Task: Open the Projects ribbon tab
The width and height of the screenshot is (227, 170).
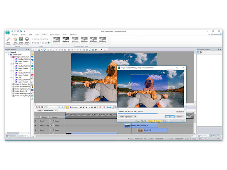Action: pos(15,35)
